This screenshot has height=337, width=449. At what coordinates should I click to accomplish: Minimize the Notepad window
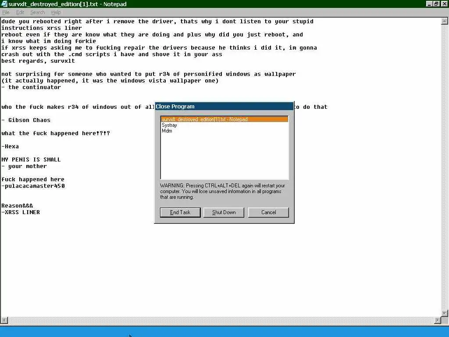click(x=429, y=4)
